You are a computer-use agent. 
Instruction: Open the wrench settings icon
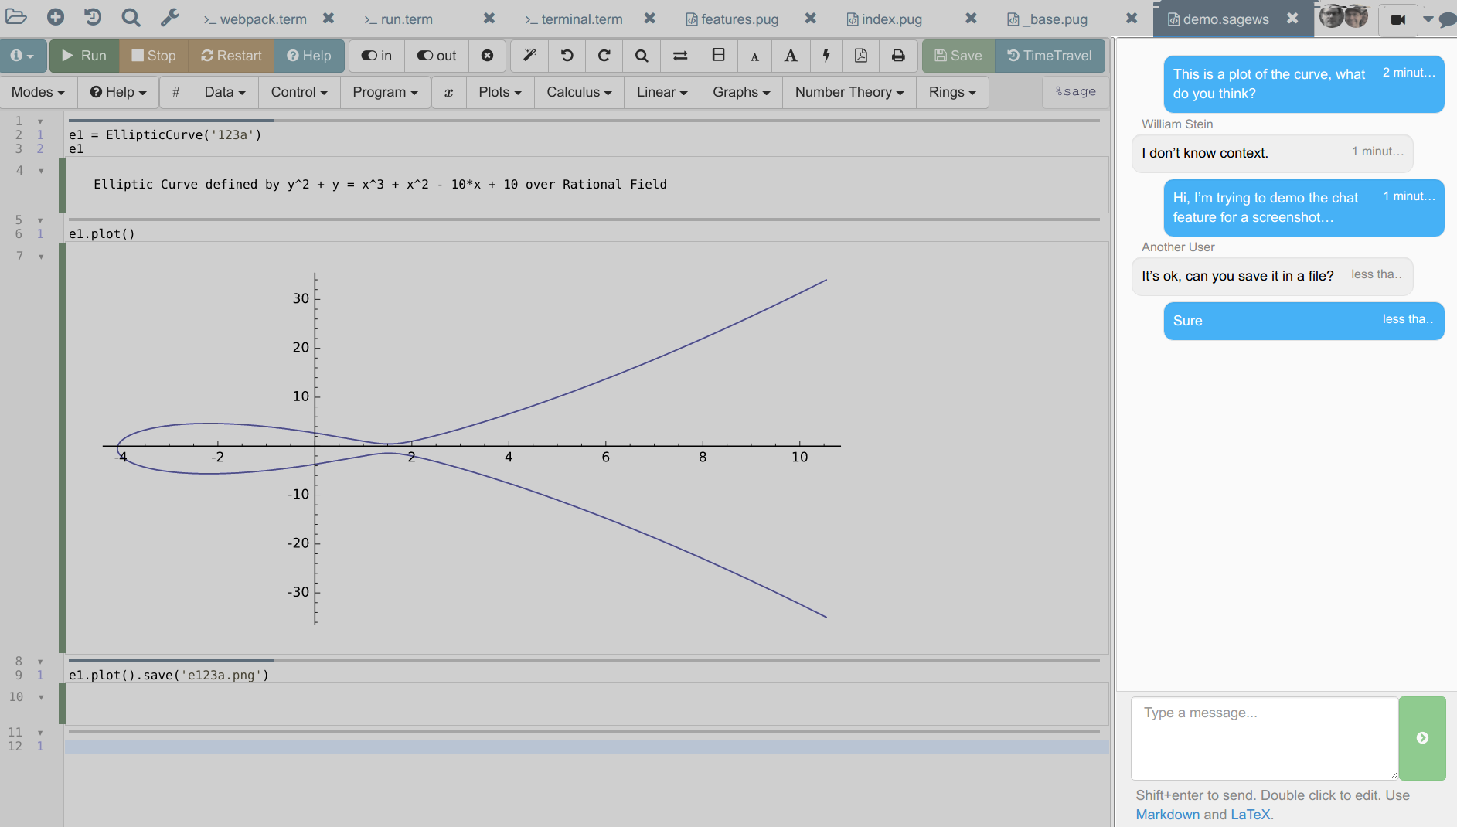(x=169, y=17)
